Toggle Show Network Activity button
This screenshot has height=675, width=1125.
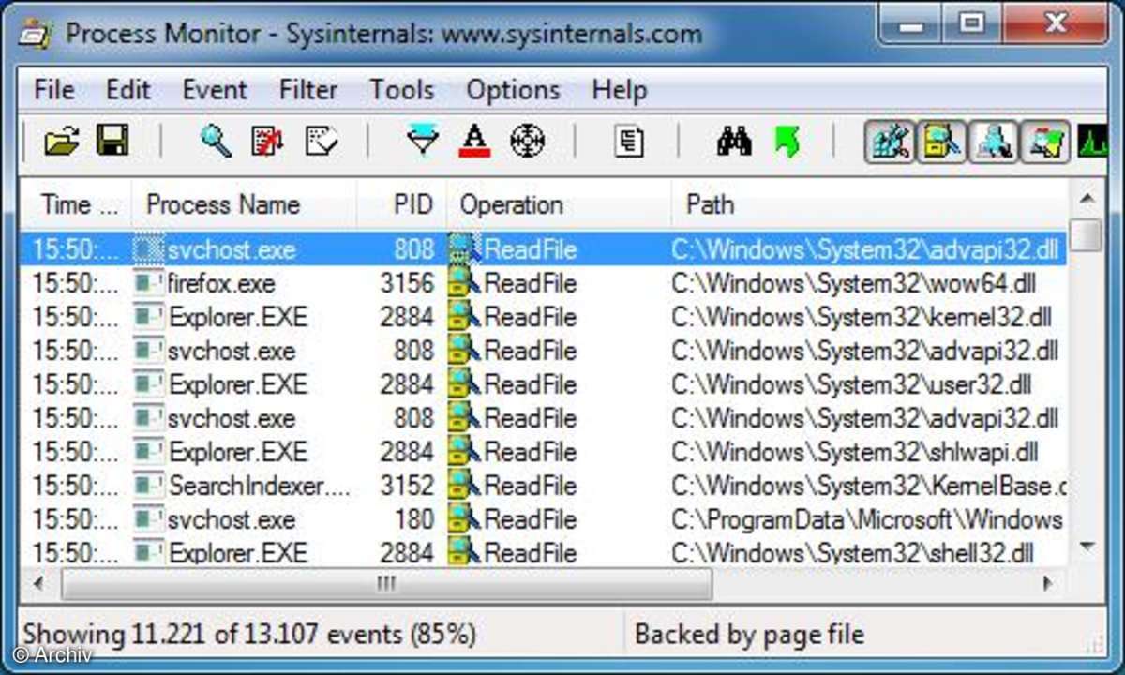(x=992, y=142)
